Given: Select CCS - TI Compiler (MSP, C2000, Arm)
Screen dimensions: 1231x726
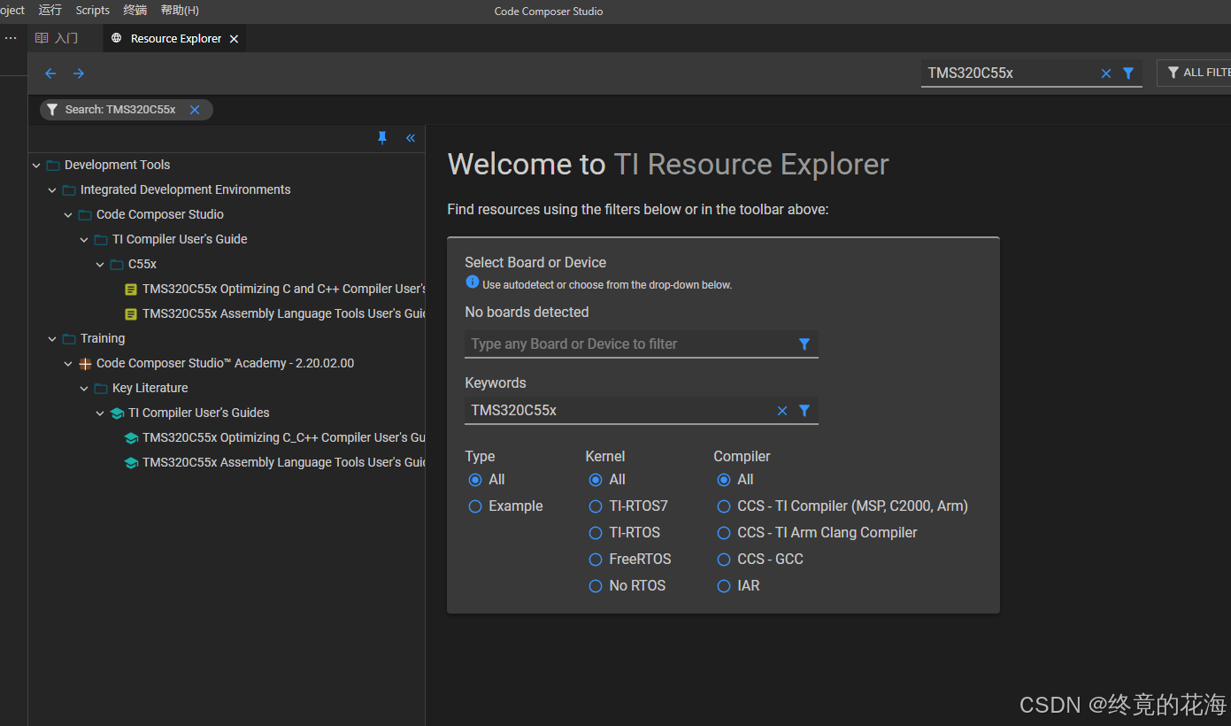Looking at the screenshot, I should click(724, 506).
